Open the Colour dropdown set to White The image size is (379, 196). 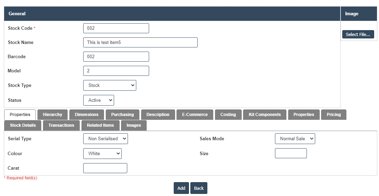[102, 154]
